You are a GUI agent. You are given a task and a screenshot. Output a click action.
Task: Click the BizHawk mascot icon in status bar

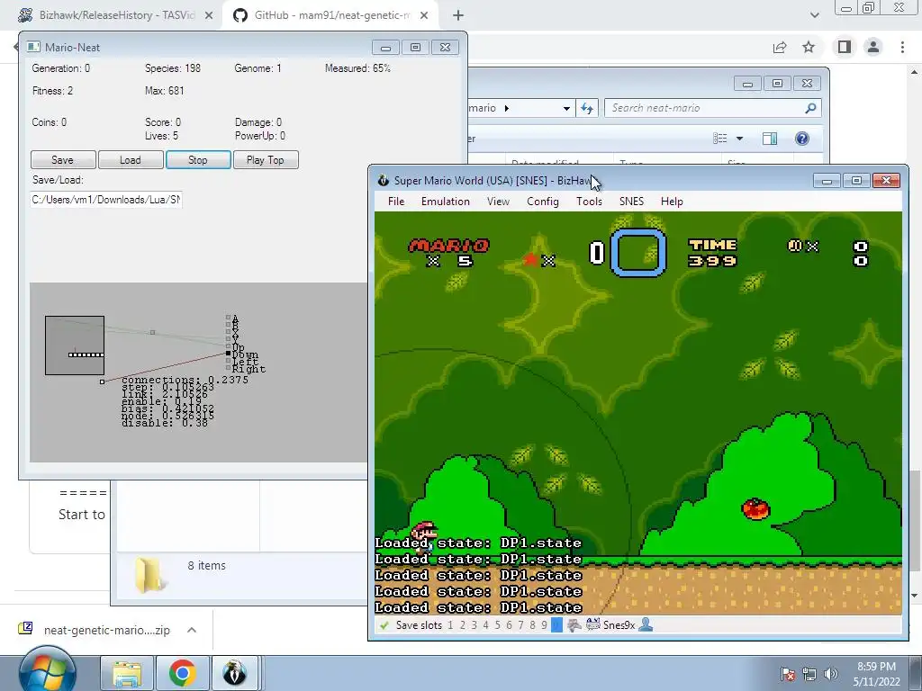tap(574, 625)
